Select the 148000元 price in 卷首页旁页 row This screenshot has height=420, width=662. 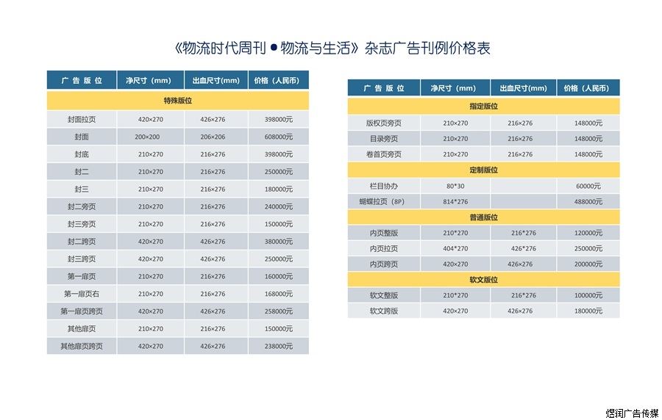[588, 154]
